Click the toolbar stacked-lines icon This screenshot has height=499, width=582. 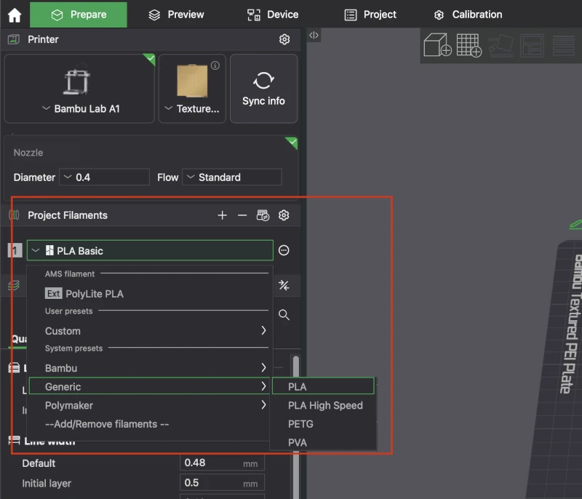tap(563, 45)
